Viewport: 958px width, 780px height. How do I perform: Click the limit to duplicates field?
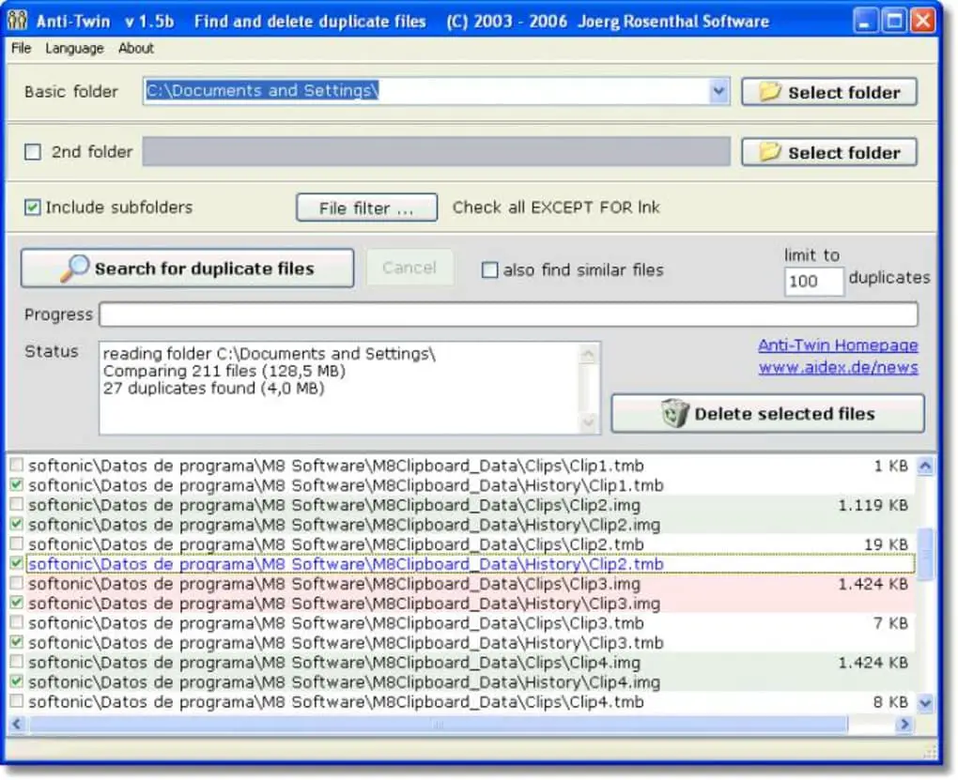tap(813, 281)
